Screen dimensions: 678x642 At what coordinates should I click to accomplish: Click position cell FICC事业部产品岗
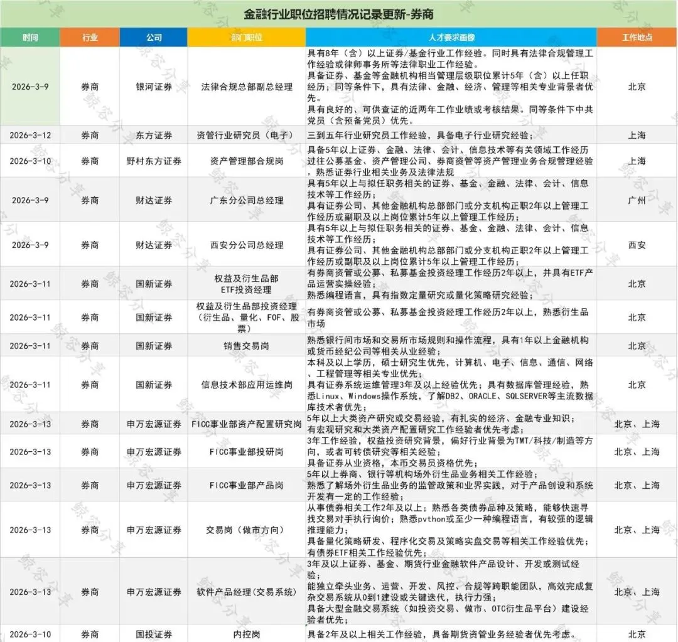click(x=247, y=485)
